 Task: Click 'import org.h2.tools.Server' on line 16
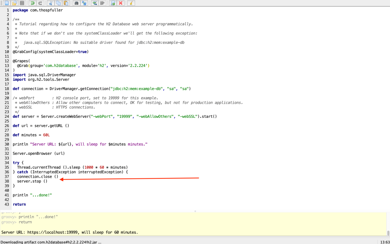coord(41,79)
